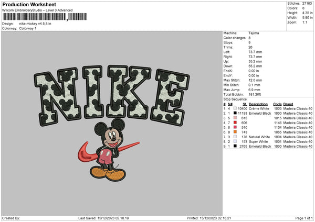Click the Production Worksheet title
The width and height of the screenshot is (315, 222).
(29, 4)
